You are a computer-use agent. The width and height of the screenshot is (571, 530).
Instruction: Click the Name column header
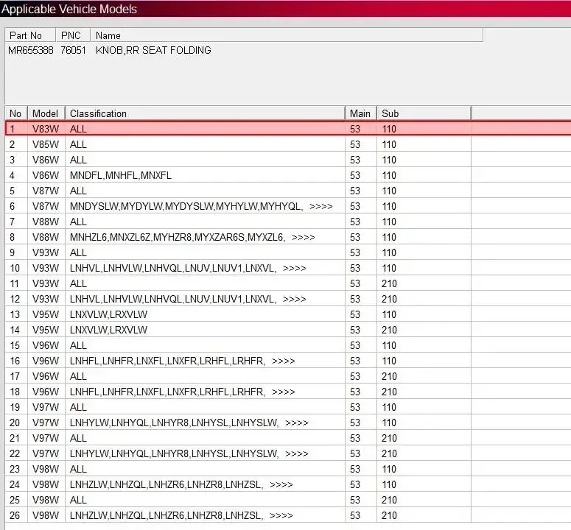click(x=287, y=35)
